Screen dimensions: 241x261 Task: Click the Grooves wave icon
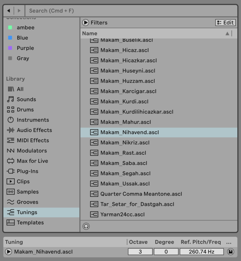(x=10, y=202)
